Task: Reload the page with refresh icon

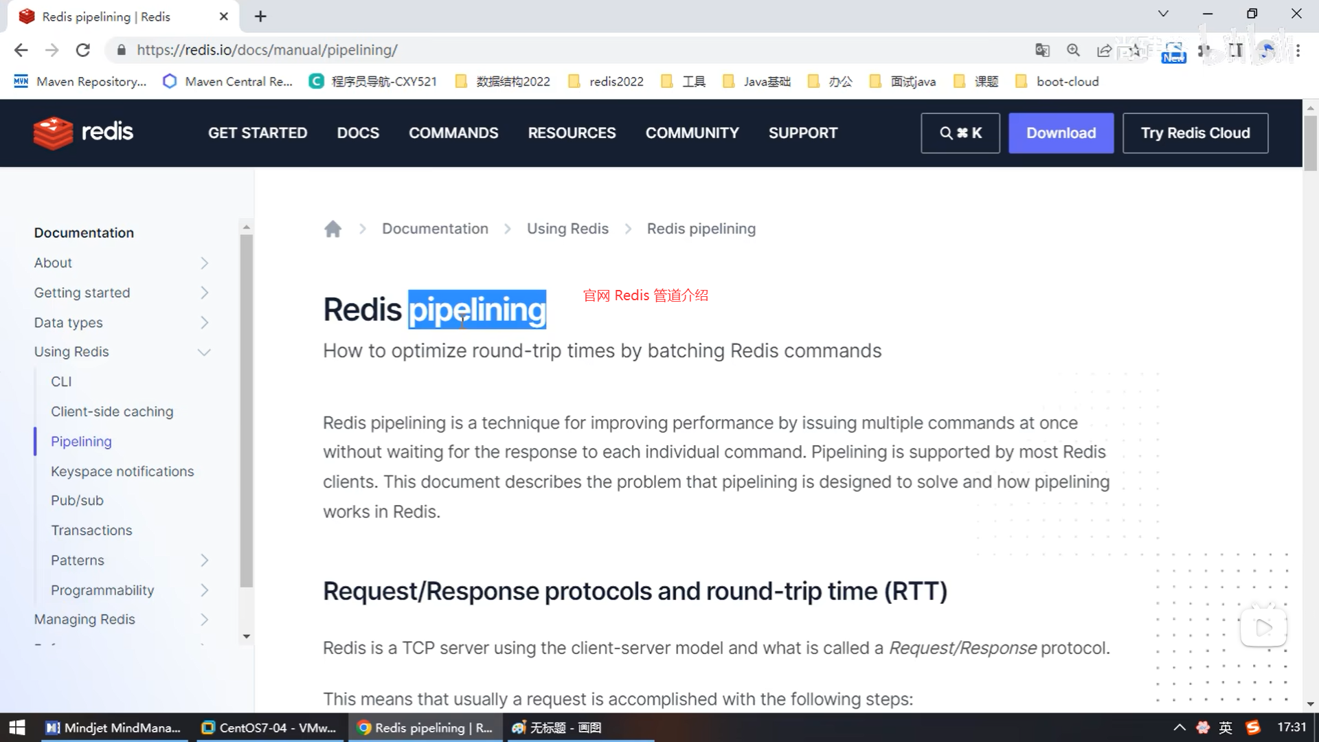Action: coord(83,50)
